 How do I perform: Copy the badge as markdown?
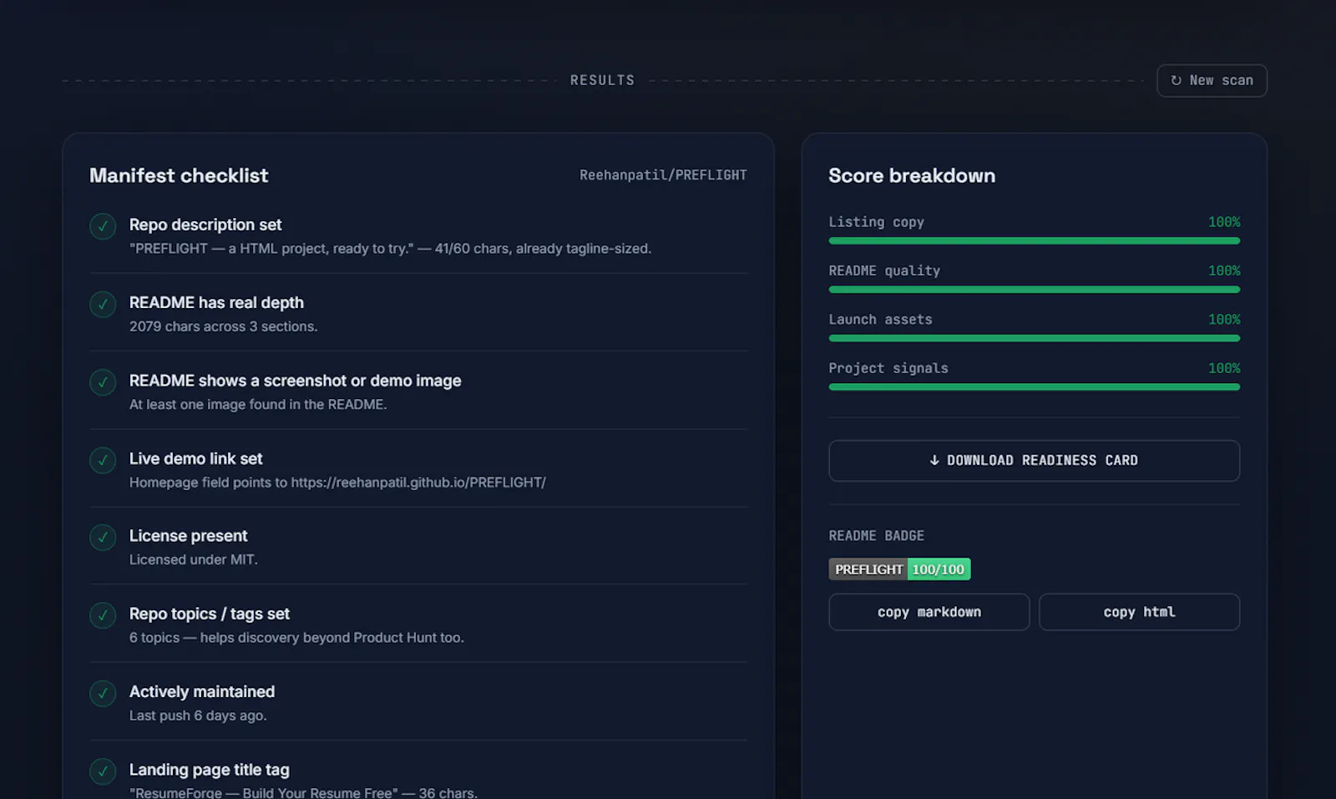click(x=929, y=612)
